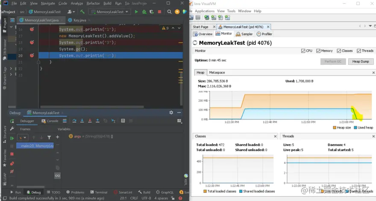Open Problems tool window button

(x=75, y=192)
